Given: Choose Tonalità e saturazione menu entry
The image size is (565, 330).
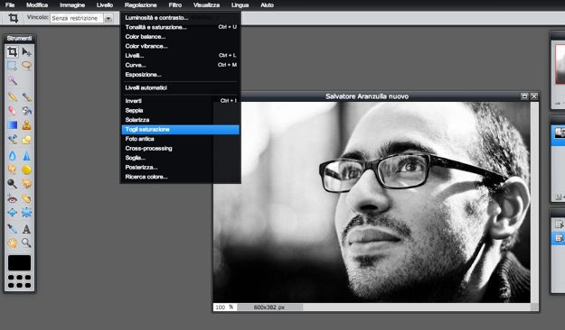Looking at the screenshot, I should pos(180,27).
